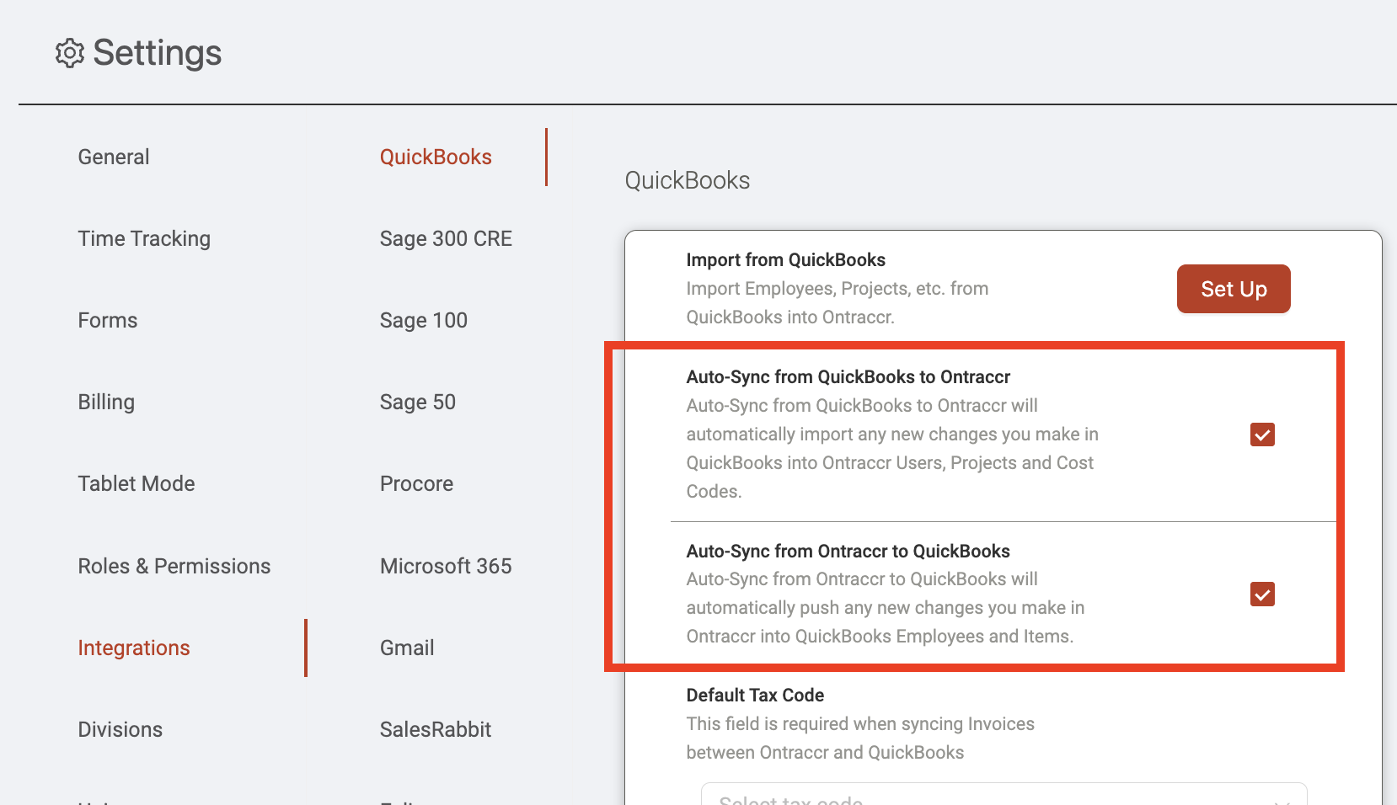
Task: Click the Set Up button
Action: 1234,289
